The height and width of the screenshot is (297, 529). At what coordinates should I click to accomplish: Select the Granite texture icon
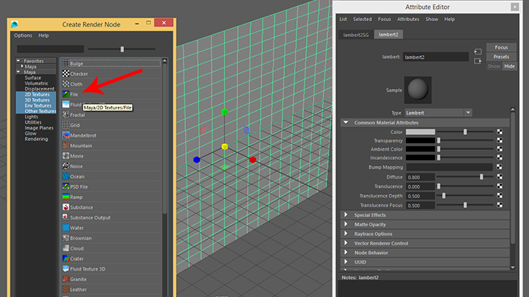(66, 279)
